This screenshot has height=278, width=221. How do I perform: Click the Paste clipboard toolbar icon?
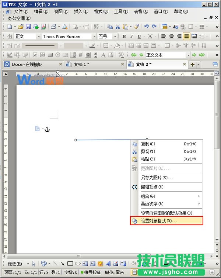(126, 27)
